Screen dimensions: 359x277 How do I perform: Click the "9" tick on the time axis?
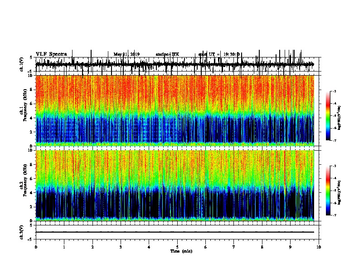[290, 247]
